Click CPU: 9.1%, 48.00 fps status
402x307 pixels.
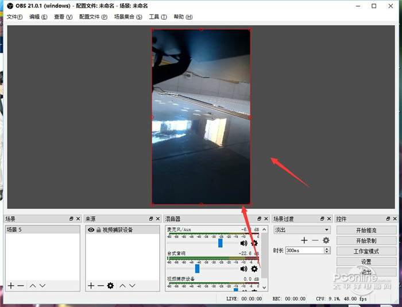(341, 299)
